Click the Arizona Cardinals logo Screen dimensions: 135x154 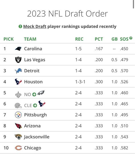(18, 126)
